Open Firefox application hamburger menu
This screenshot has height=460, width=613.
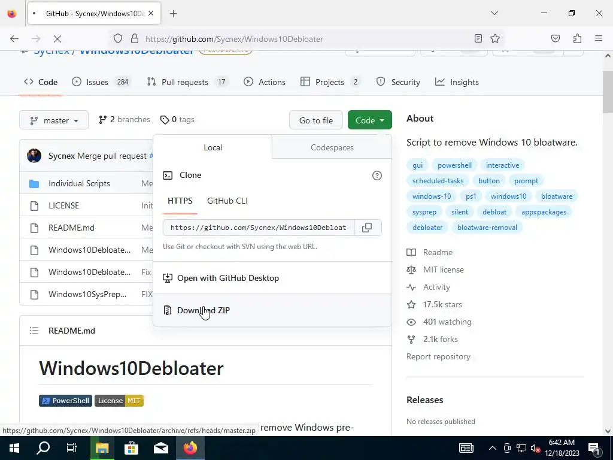click(599, 38)
